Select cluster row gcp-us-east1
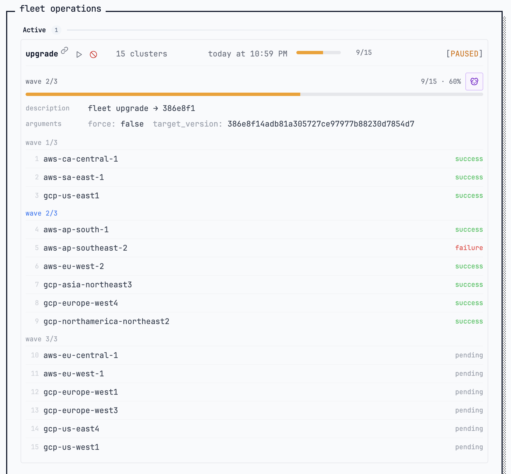The width and height of the screenshot is (511, 474). (x=254, y=196)
